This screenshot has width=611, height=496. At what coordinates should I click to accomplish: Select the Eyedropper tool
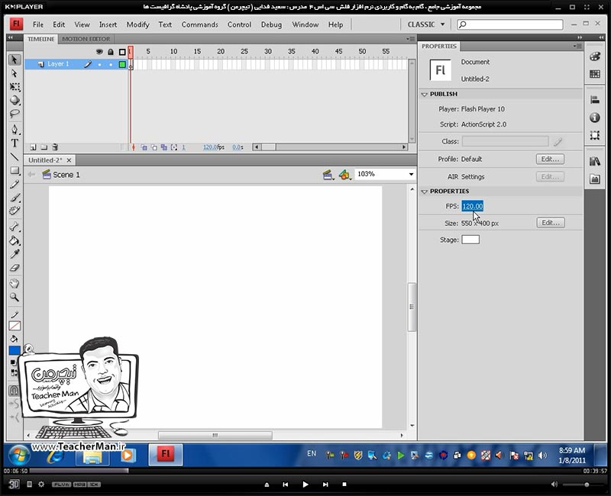15,254
